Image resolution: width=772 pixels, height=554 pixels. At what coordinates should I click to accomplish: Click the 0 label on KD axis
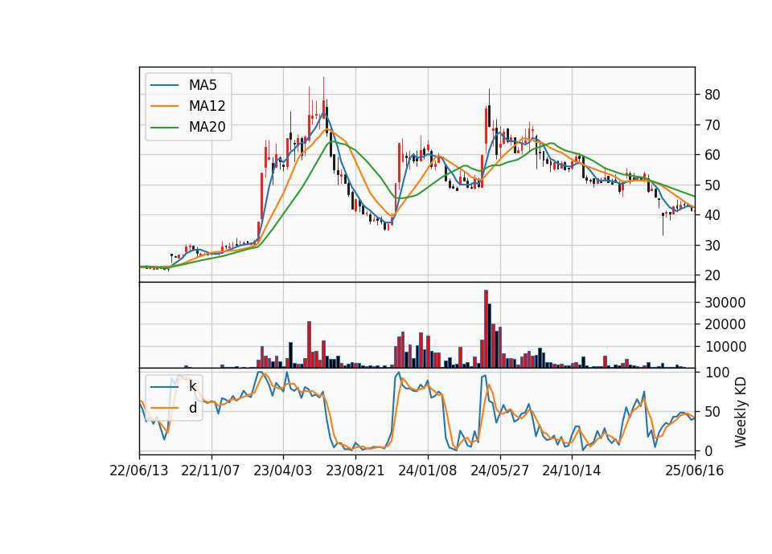click(708, 450)
